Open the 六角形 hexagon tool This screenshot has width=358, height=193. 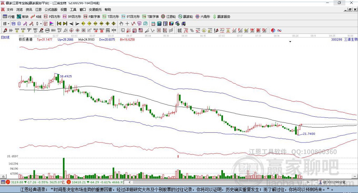[x=203, y=17]
